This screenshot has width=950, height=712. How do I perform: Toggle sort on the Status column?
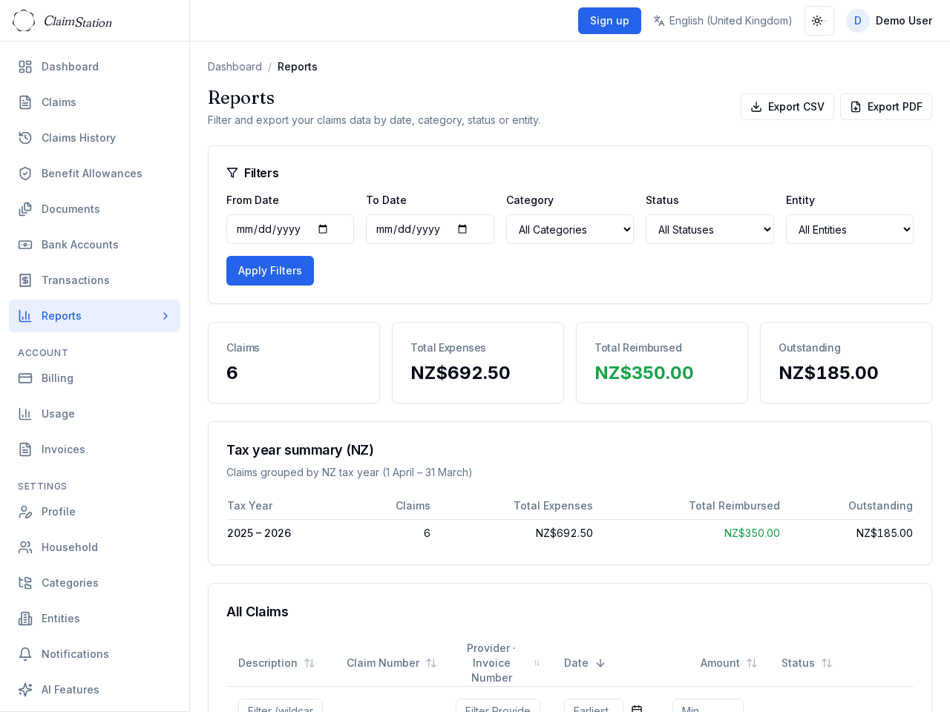826,663
